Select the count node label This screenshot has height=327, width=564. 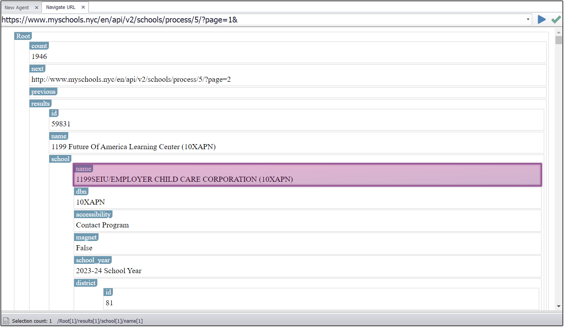(x=39, y=46)
